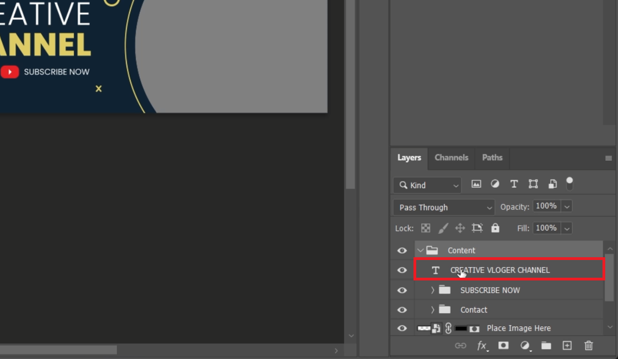The height and width of the screenshot is (359, 618).
Task: Lock all padlock icon
Action: point(495,228)
